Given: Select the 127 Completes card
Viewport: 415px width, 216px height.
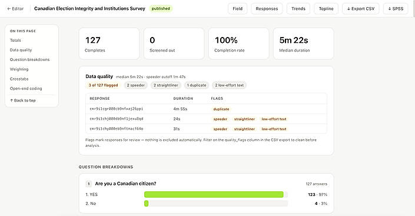Looking at the screenshot, I should (109, 43).
